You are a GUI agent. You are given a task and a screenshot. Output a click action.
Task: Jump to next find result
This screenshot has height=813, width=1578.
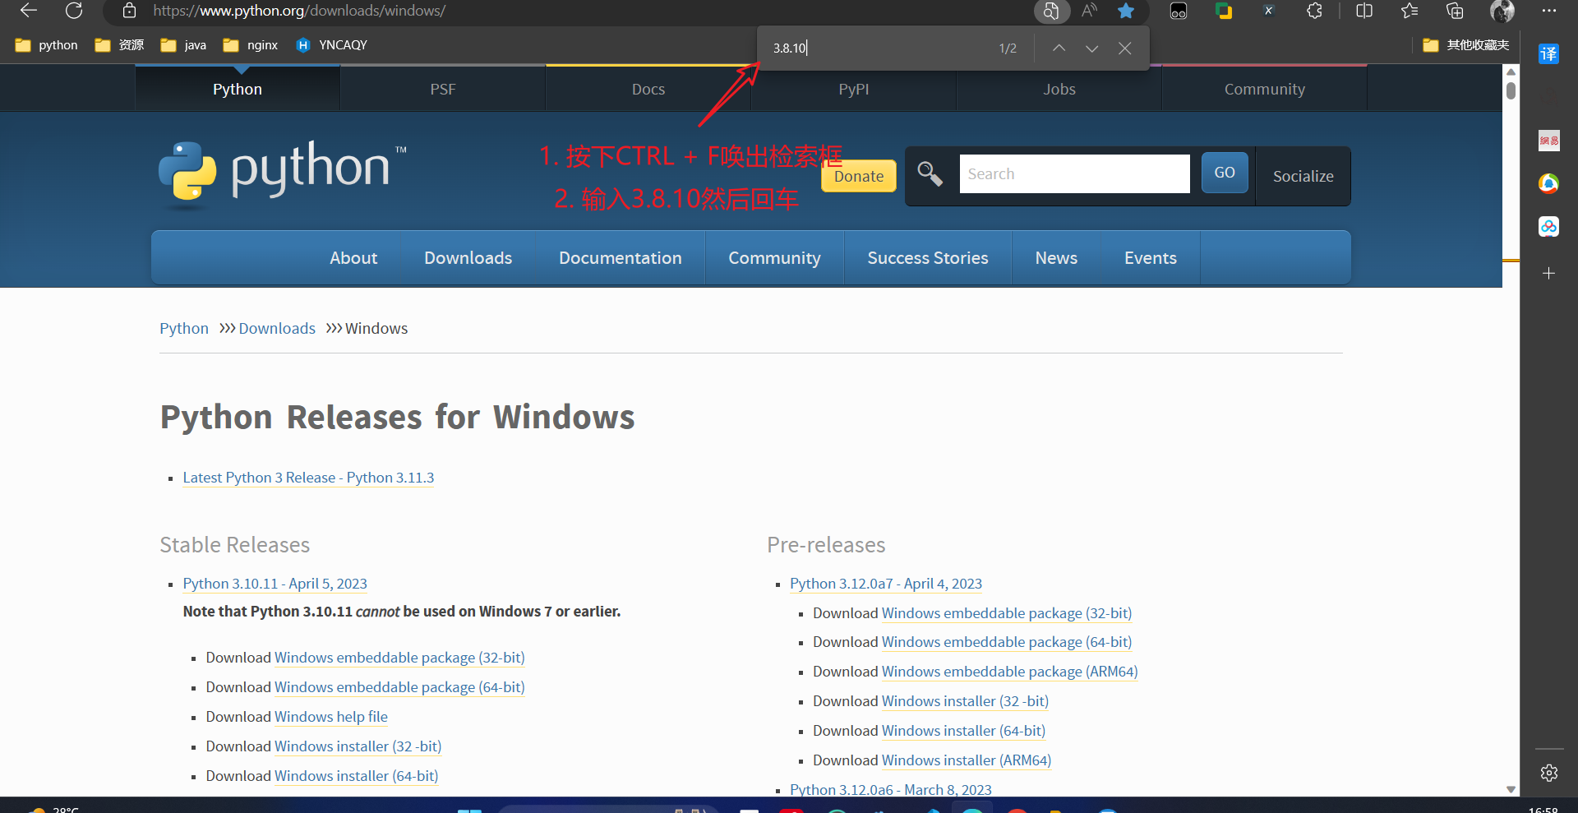[1091, 49]
